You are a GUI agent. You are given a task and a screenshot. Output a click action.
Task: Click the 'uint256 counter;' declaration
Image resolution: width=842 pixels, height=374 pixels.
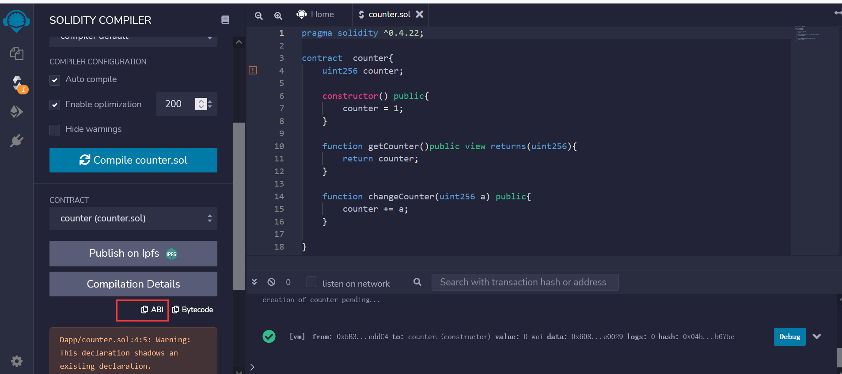point(362,71)
